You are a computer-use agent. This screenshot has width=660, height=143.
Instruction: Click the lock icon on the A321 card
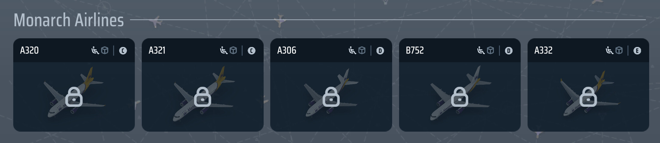coord(203,97)
